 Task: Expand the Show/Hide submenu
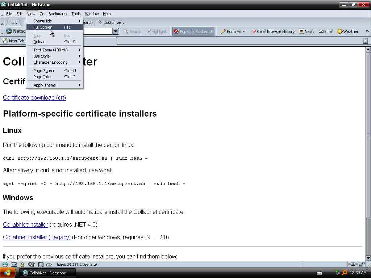pyautogui.click(x=54, y=21)
